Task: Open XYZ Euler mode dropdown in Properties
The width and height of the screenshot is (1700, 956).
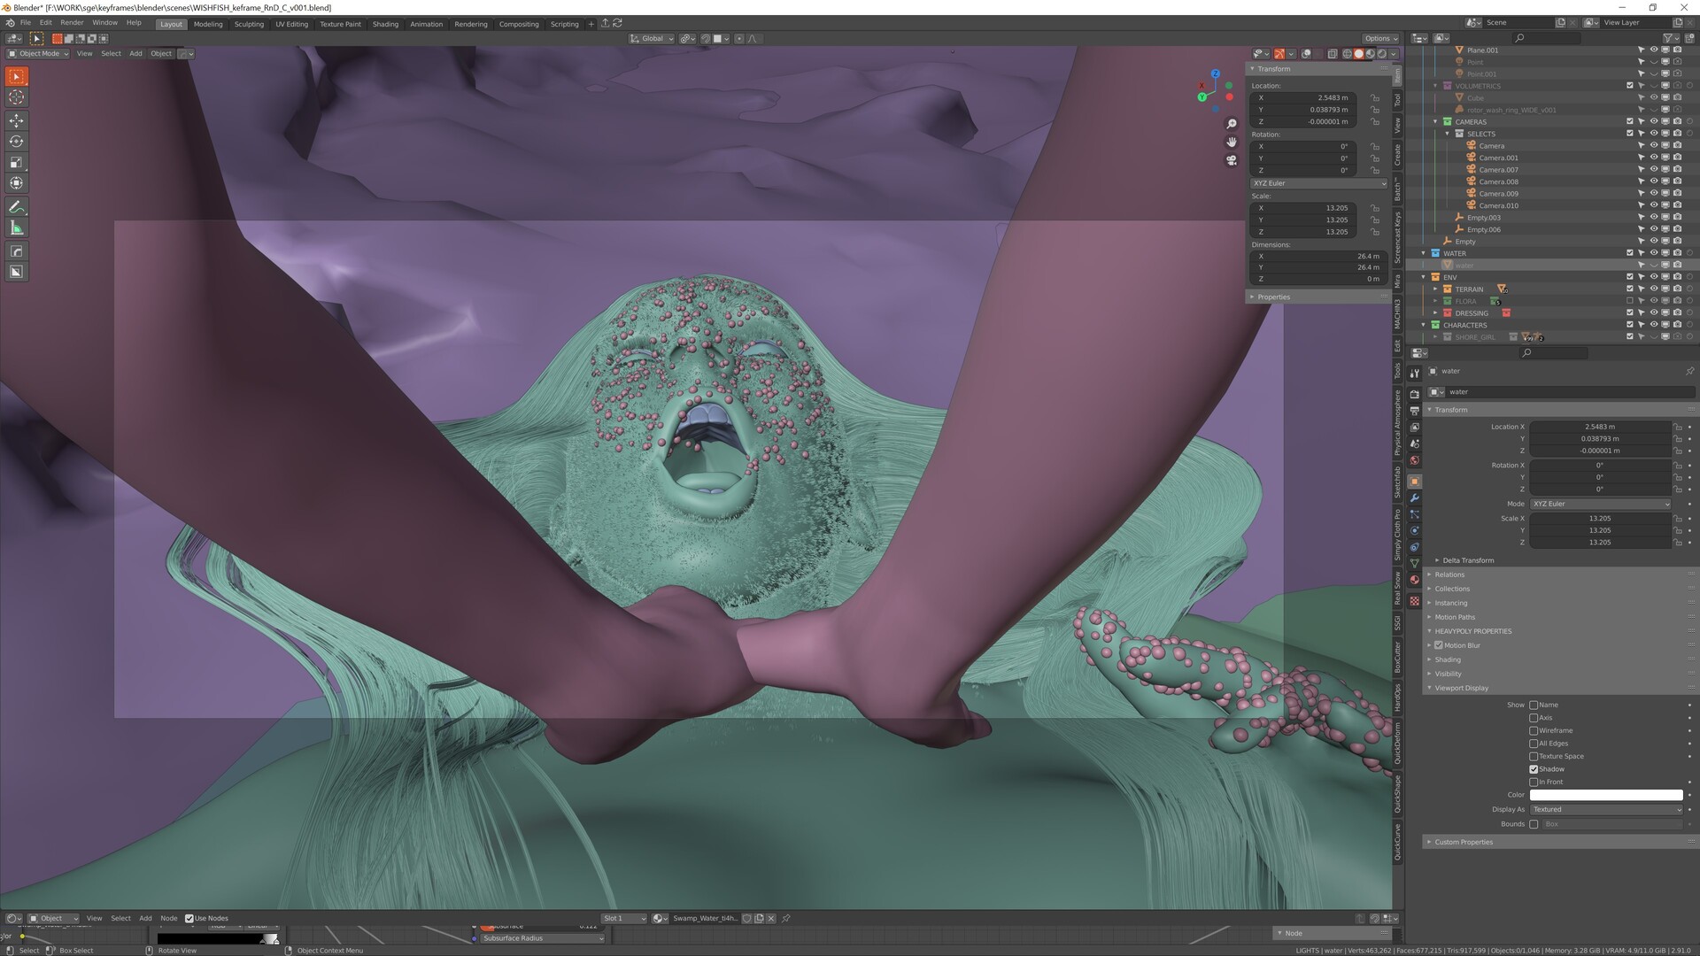Action: pos(1600,504)
